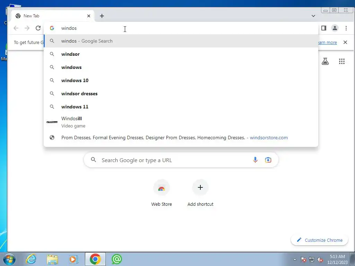Choose the 'windows' suggestion
Screen dimensions: 355x266
181,67
